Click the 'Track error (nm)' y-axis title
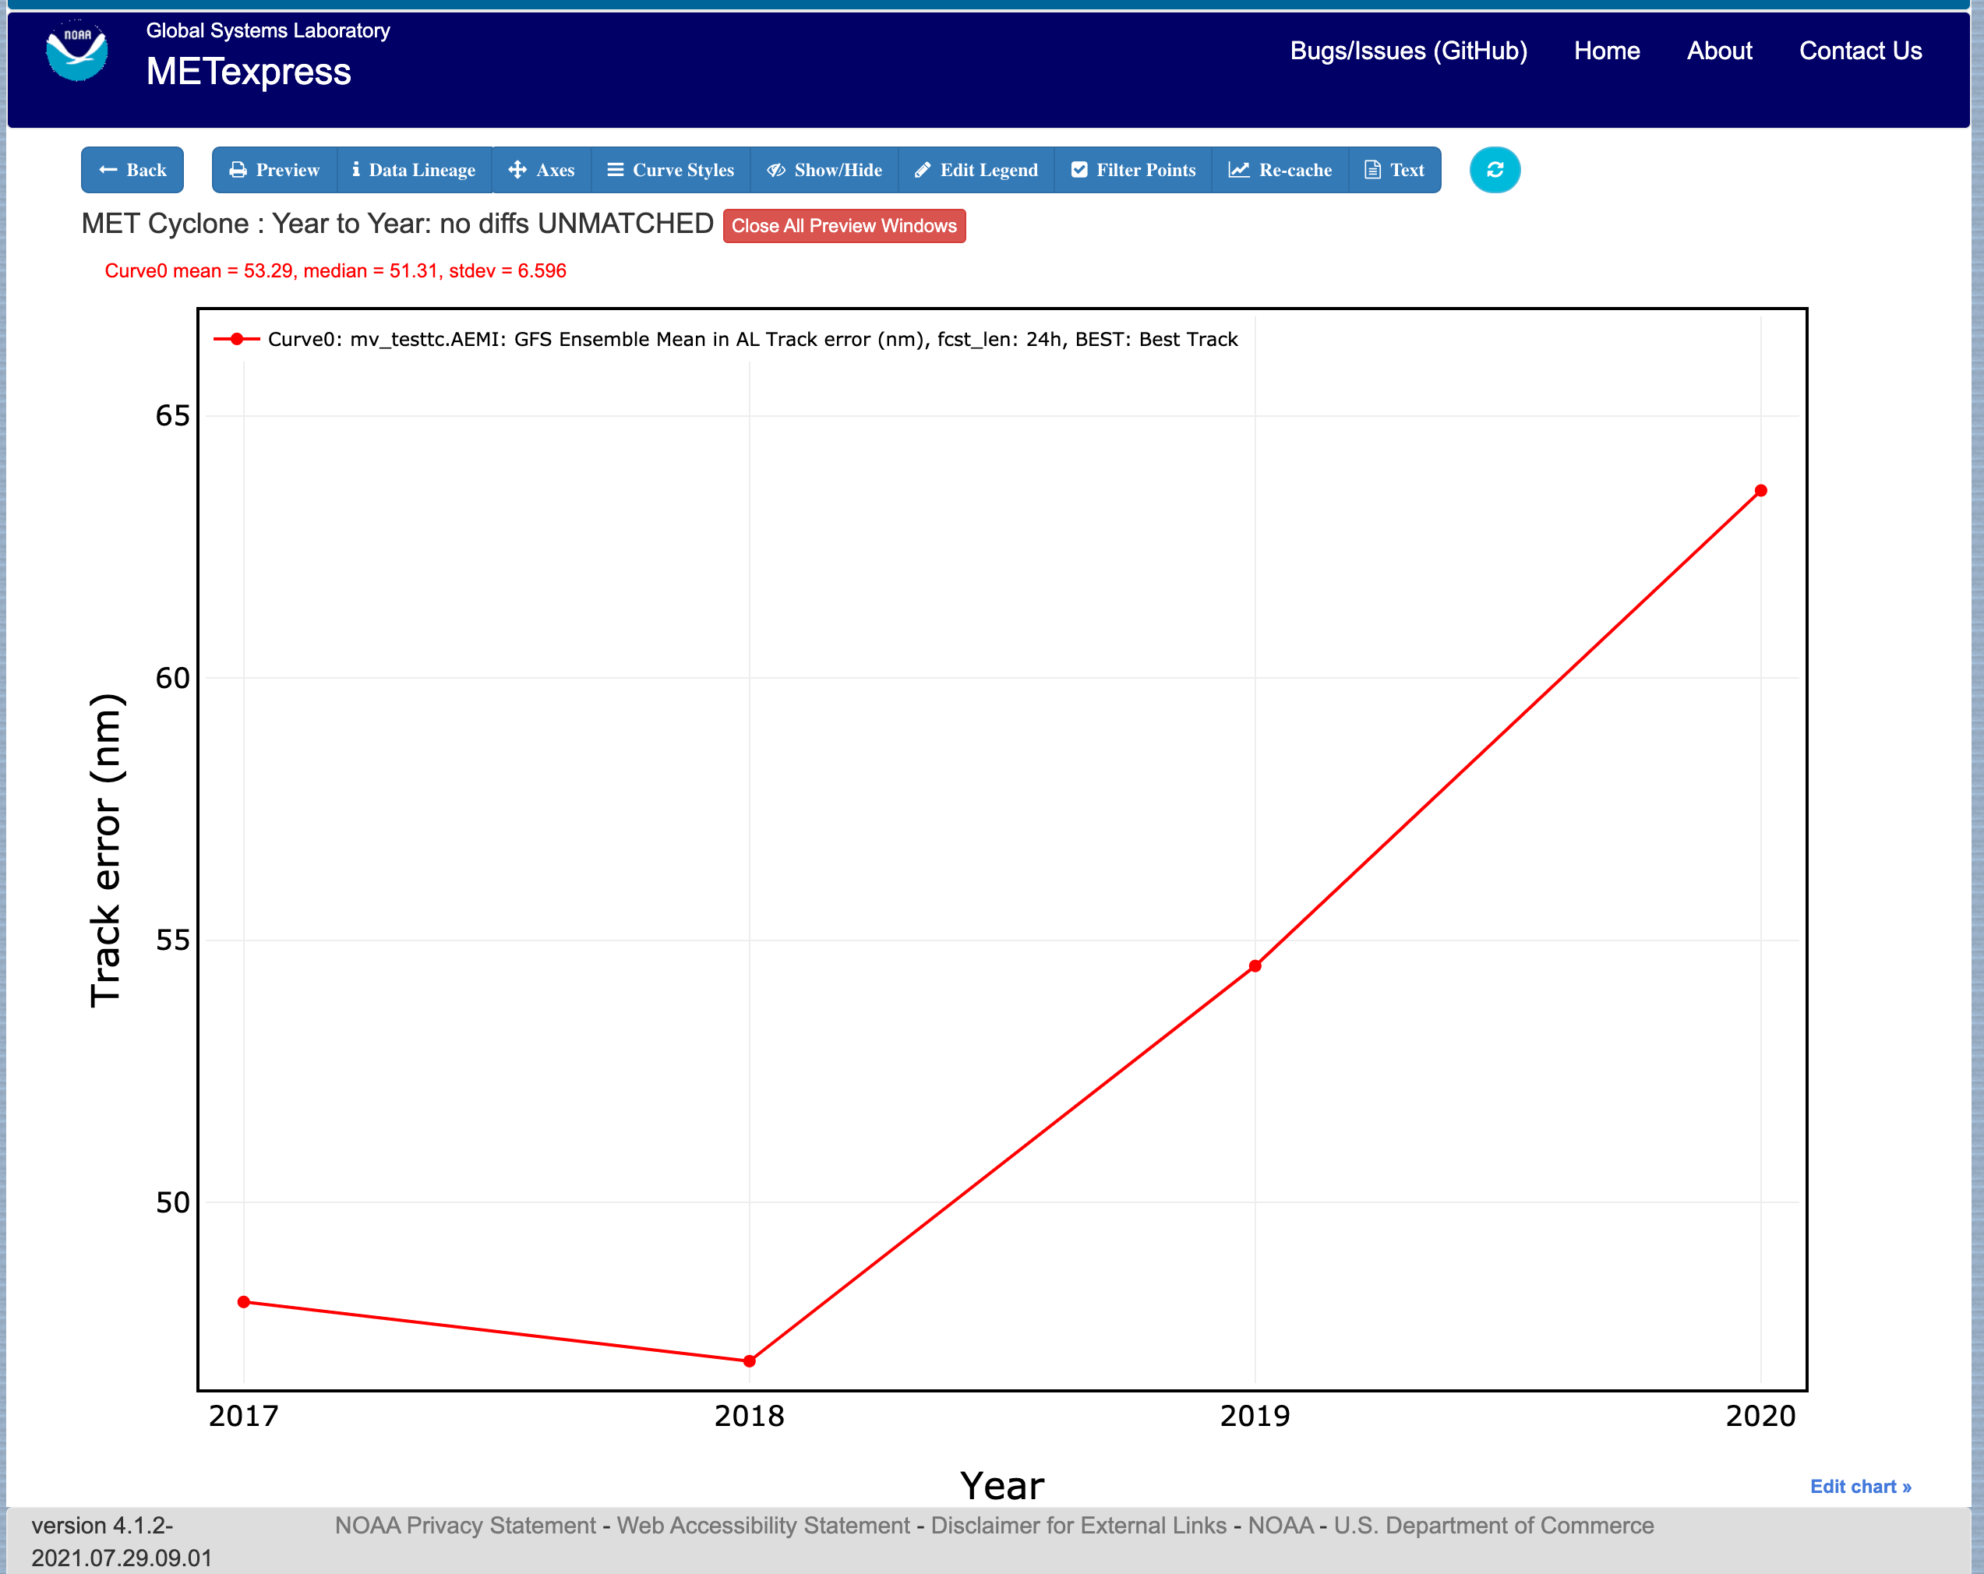 106,850
